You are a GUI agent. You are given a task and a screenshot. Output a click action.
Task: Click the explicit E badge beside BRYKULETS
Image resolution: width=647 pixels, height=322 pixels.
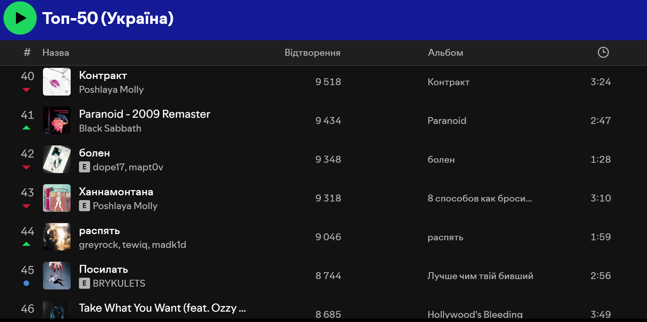tap(85, 283)
